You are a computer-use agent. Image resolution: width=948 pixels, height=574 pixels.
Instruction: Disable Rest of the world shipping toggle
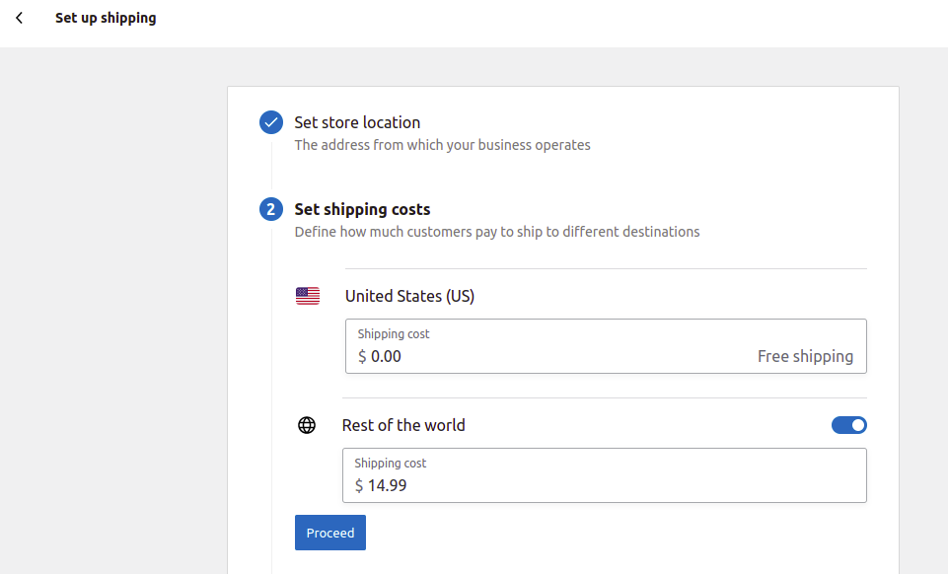pyautogui.click(x=848, y=425)
